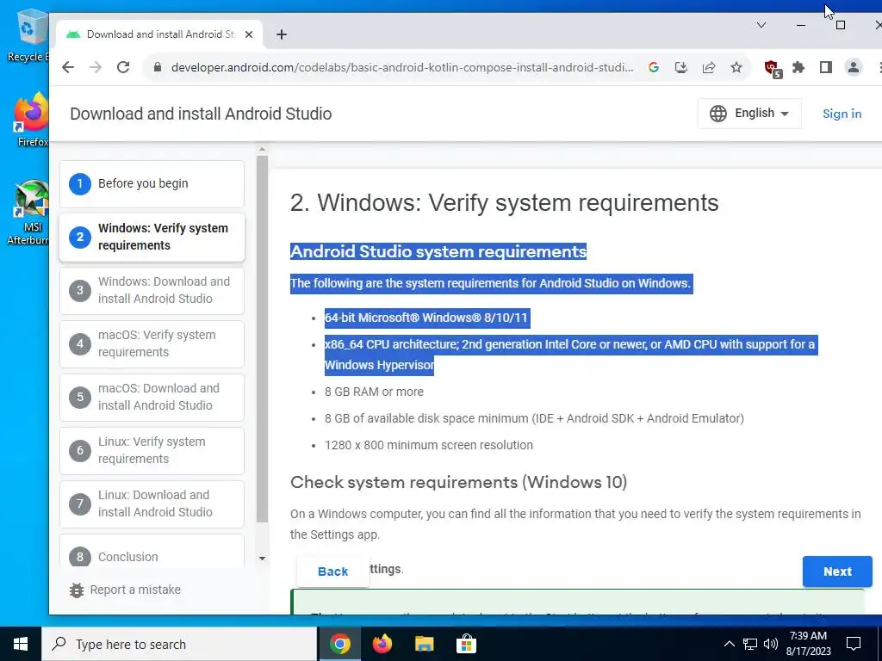Open the uBlock Origin extension icon
The width and height of the screenshot is (882, 661).
773,69
